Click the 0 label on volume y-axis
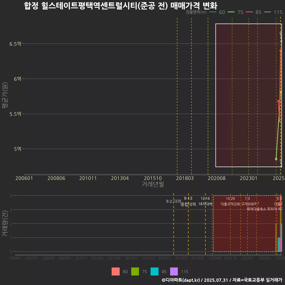285x285 pixels. (11, 252)
